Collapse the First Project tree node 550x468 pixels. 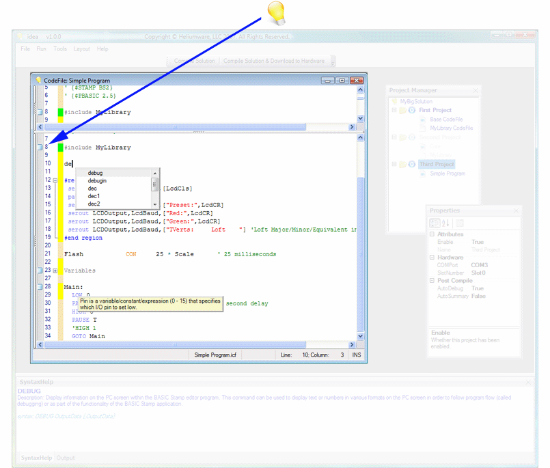(394, 110)
